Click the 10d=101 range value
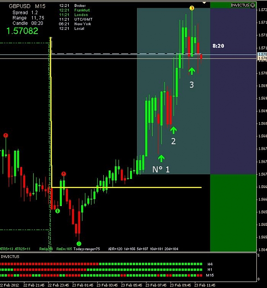The height and width of the screenshot is (288, 267). [x=156, y=249]
